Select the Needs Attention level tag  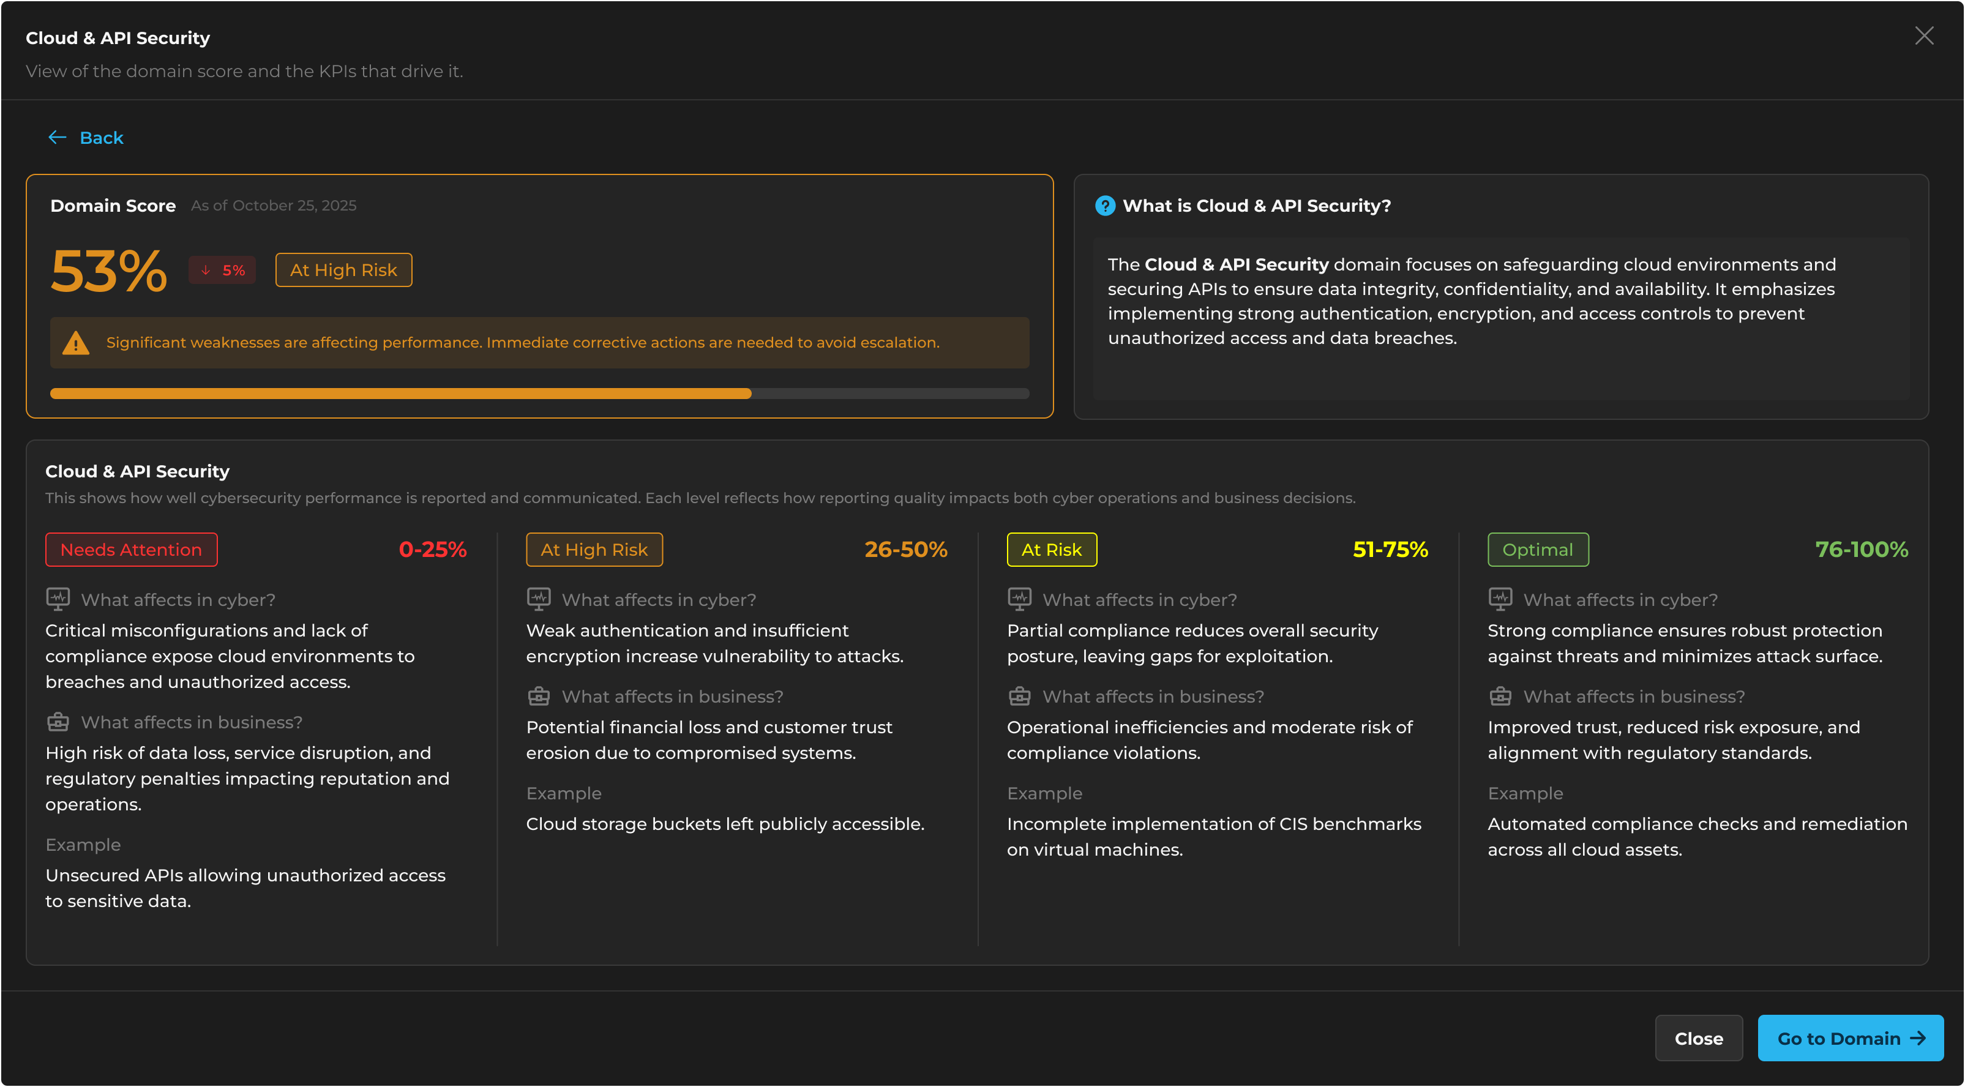[131, 549]
